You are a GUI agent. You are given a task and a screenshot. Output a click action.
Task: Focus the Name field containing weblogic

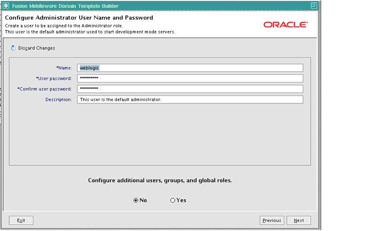tap(190, 68)
